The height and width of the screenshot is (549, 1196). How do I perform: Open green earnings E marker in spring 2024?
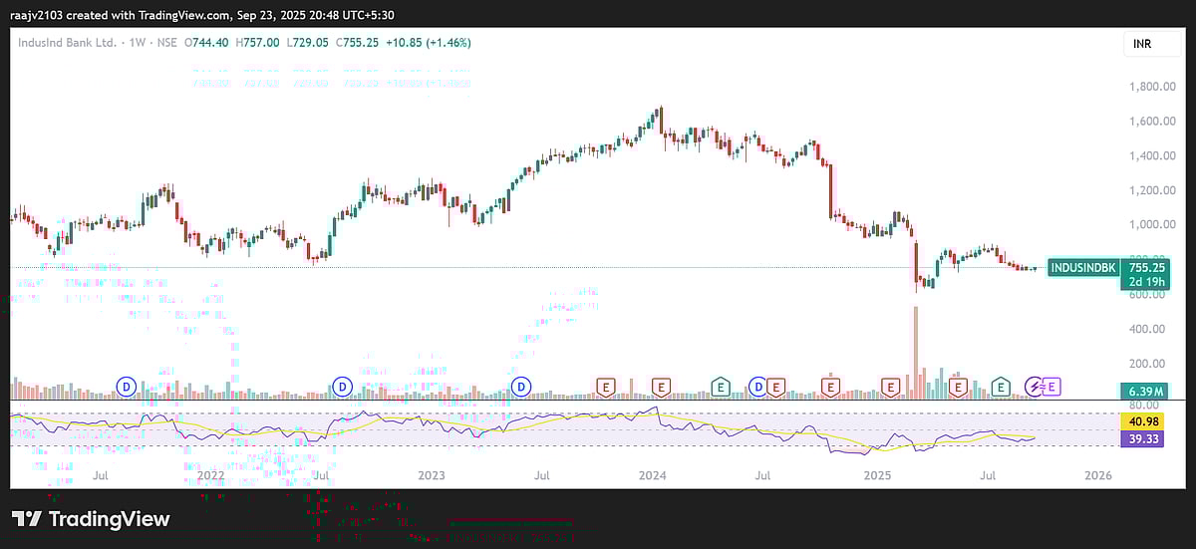tap(720, 386)
